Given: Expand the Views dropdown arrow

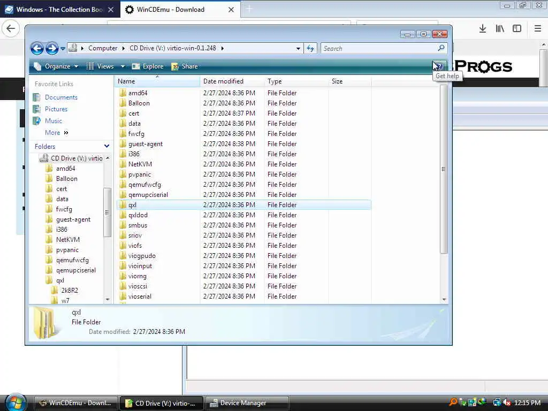Looking at the screenshot, I should [123, 66].
